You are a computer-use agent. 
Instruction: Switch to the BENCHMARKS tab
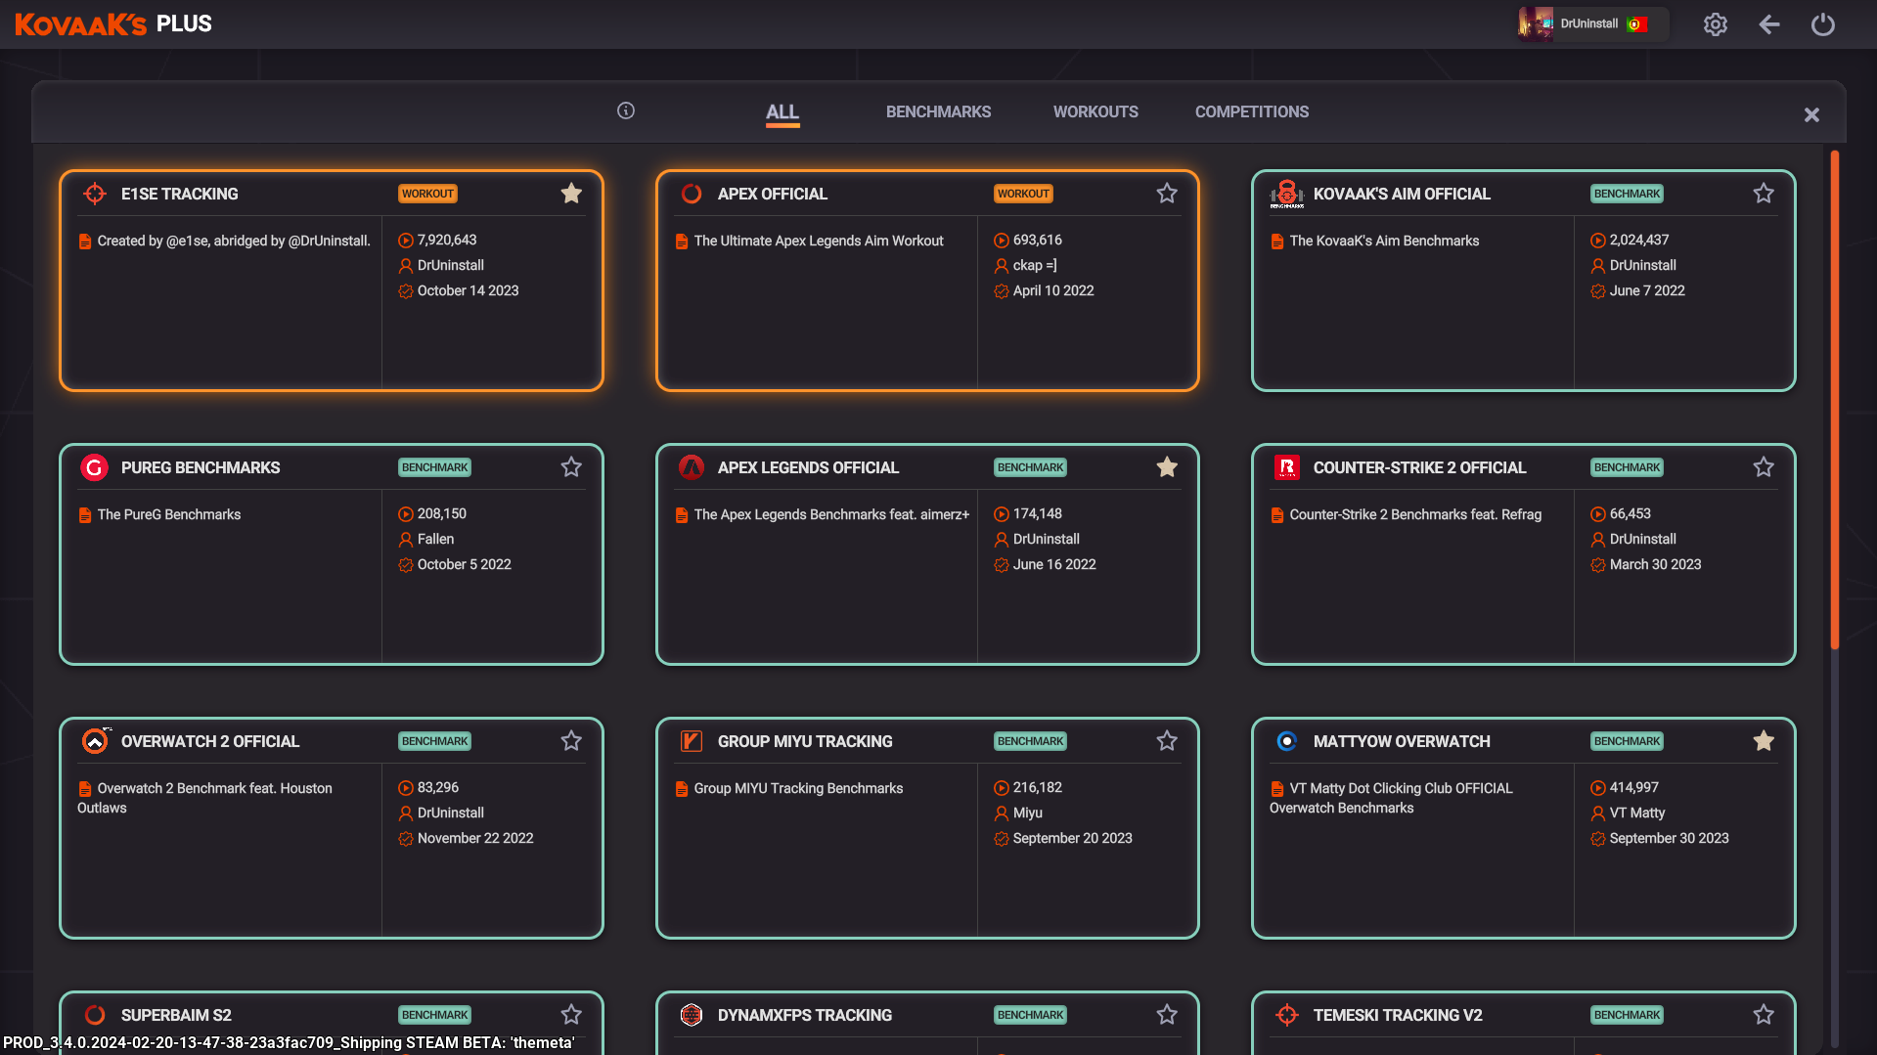pyautogui.click(x=938, y=112)
